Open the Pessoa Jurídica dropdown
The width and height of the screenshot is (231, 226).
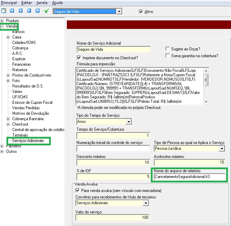(x=222, y=148)
